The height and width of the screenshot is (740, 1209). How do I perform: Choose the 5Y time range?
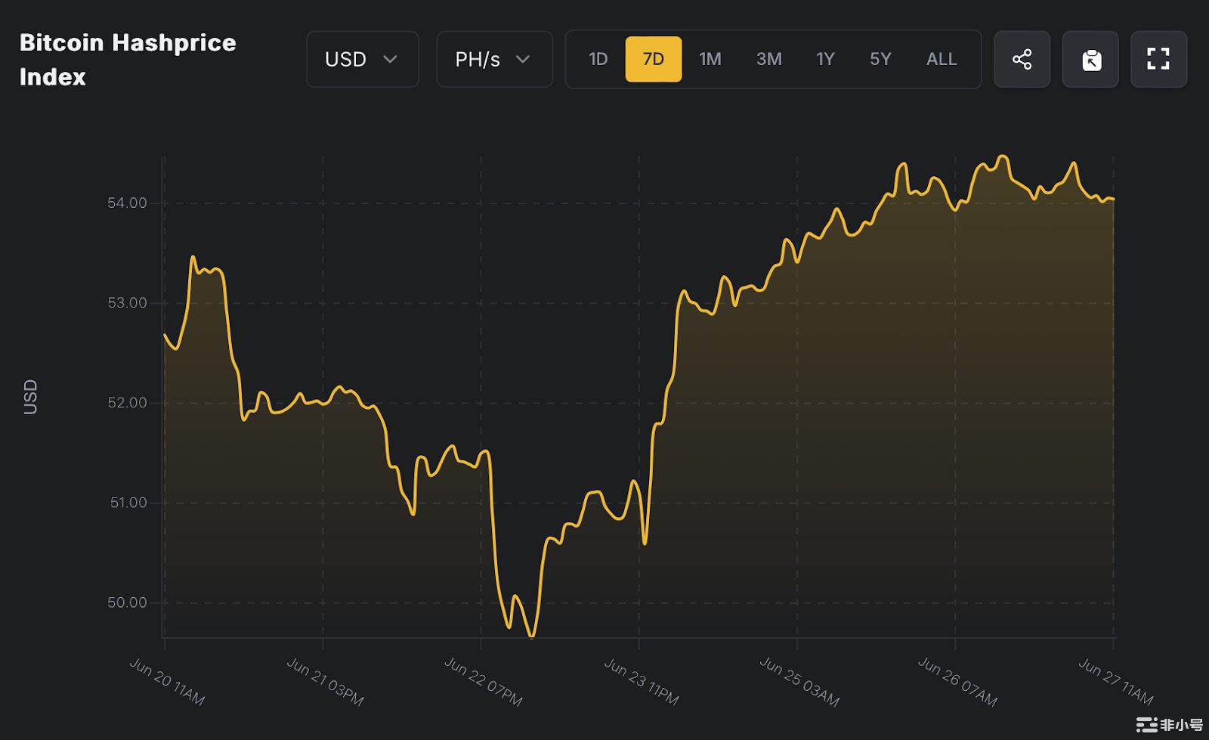click(x=880, y=59)
